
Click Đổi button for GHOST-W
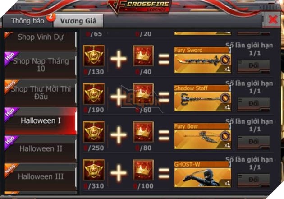tap(253, 180)
